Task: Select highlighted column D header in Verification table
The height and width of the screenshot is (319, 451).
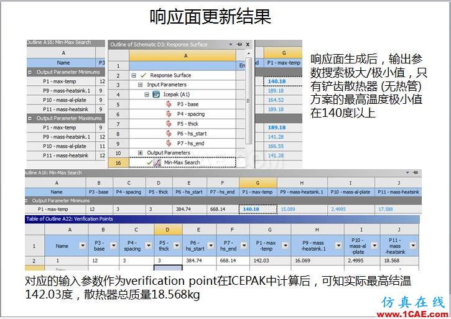Action: [x=168, y=229]
